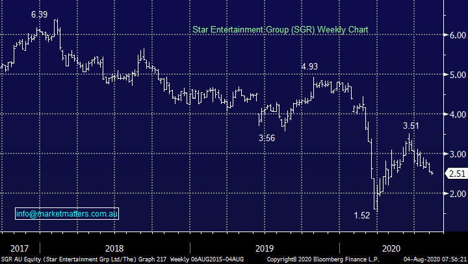Click the 5.00 price axis label
The width and height of the screenshot is (468, 264).
coord(458,75)
